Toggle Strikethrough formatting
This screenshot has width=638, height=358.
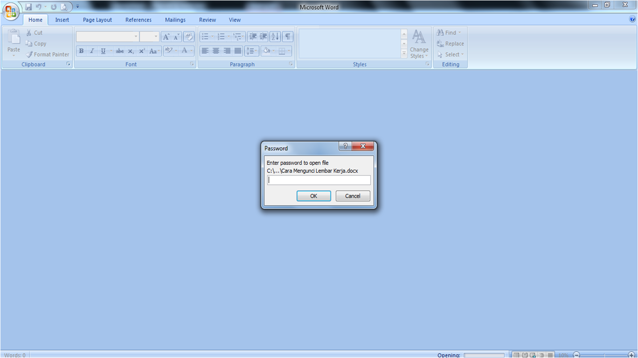tap(120, 51)
